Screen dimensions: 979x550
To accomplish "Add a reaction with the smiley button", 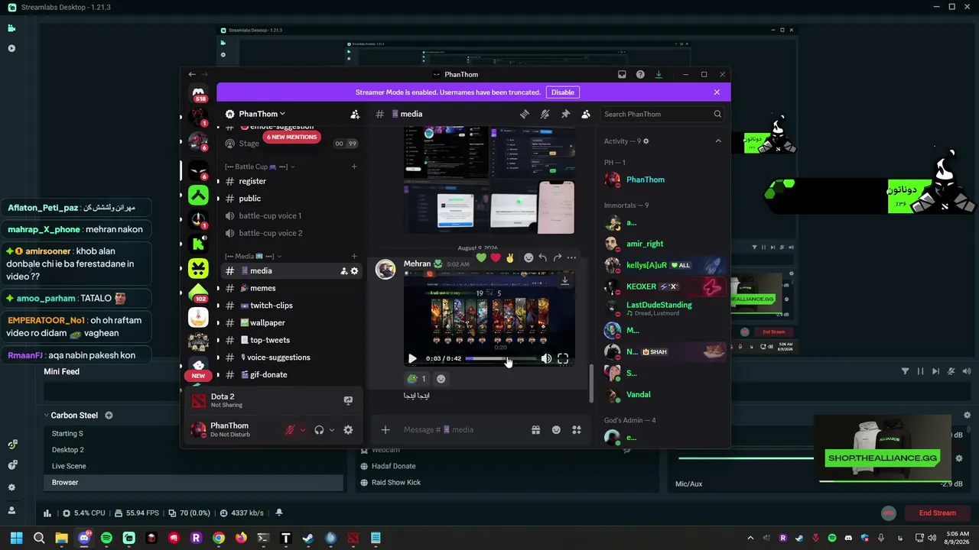I will 441,379.
